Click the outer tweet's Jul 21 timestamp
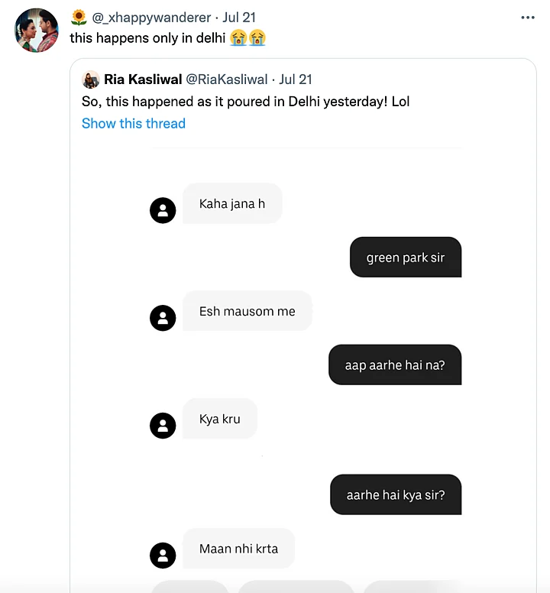Image resolution: width=550 pixels, height=593 pixels. coord(239,18)
